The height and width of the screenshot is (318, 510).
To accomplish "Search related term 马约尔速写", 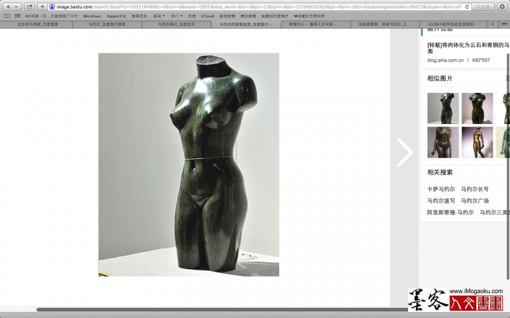I will click(441, 201).
